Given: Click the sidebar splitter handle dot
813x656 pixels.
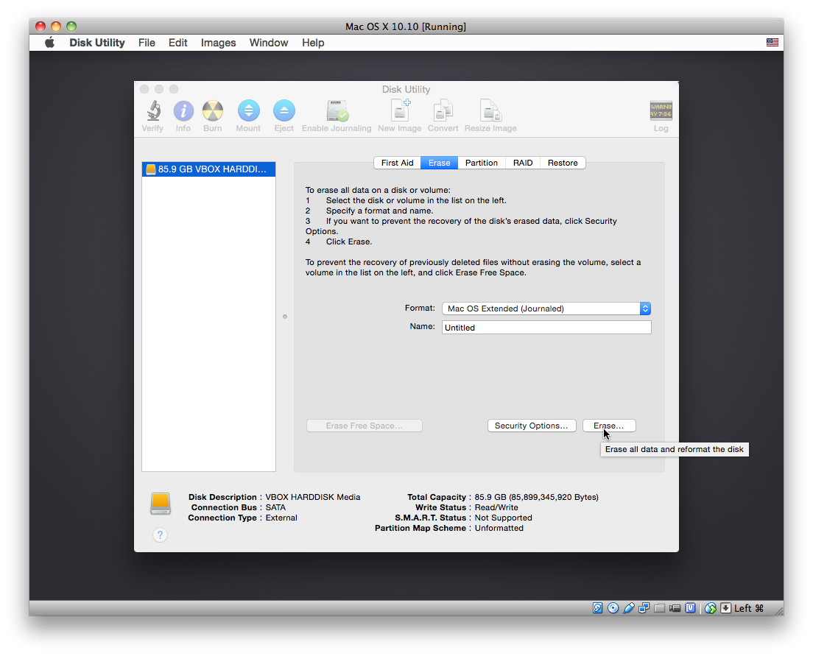Looking at the screenshot, I should pyautogui.click(x=285, y=317).
